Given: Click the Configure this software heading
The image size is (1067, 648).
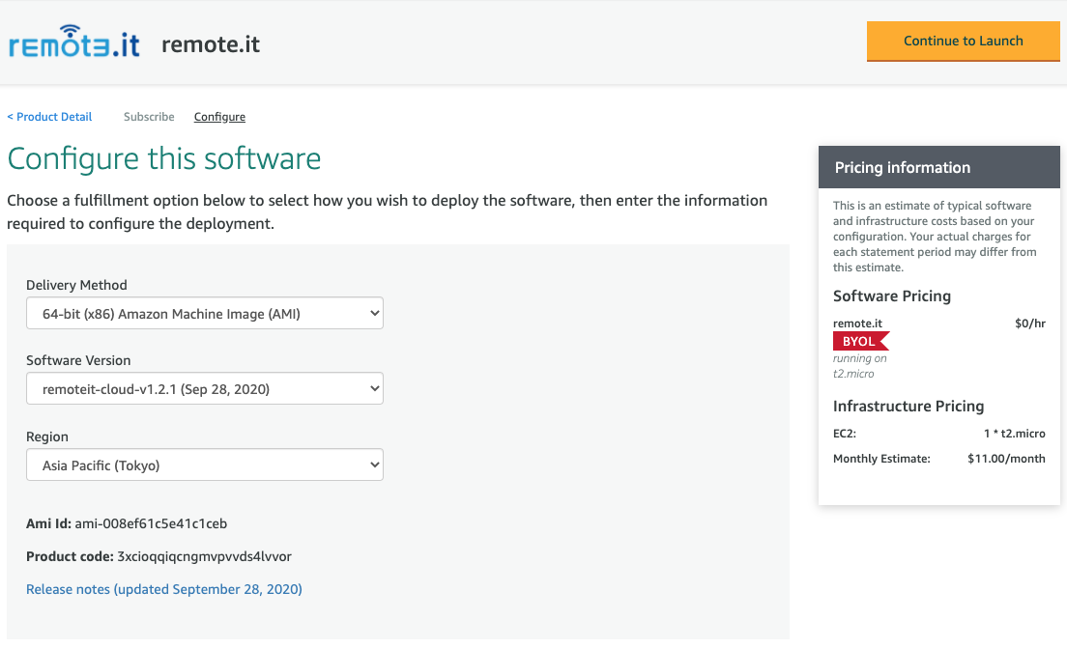Looking at the screenshot, I should point(164,159).
